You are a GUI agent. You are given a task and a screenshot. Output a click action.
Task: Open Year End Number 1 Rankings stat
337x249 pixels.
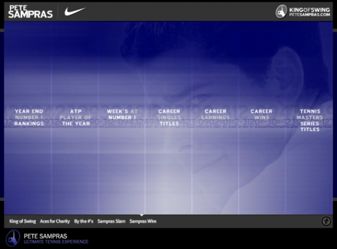click(29, 117)
